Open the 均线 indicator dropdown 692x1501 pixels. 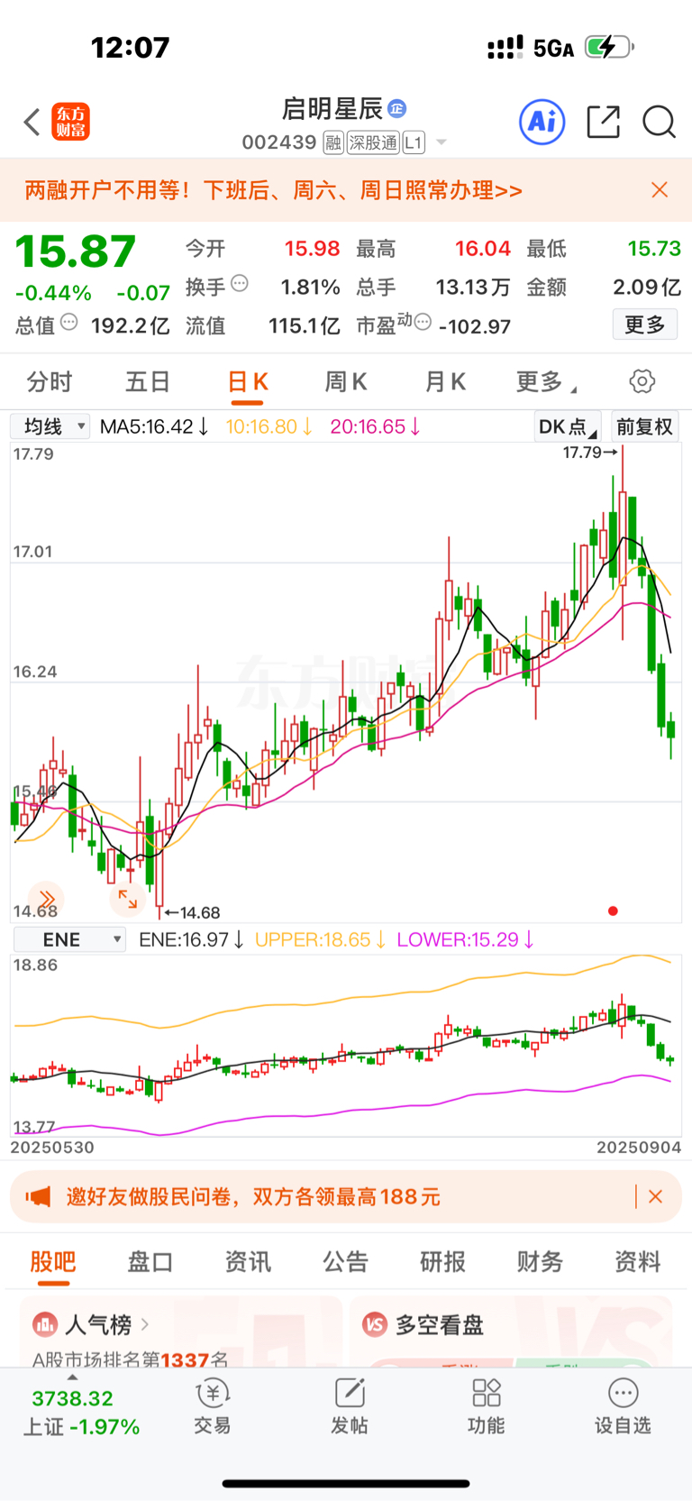pos(50,426)
